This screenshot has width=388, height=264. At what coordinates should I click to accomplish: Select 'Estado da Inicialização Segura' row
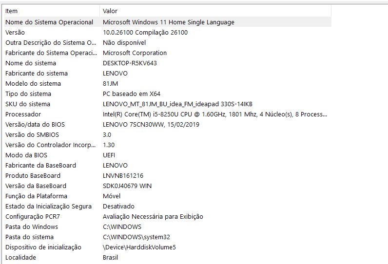pos(168,207)
